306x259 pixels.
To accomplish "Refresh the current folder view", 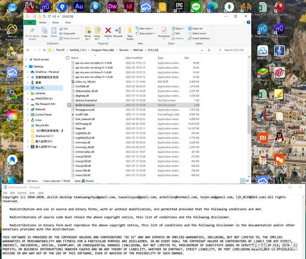I will coord(209,50).
